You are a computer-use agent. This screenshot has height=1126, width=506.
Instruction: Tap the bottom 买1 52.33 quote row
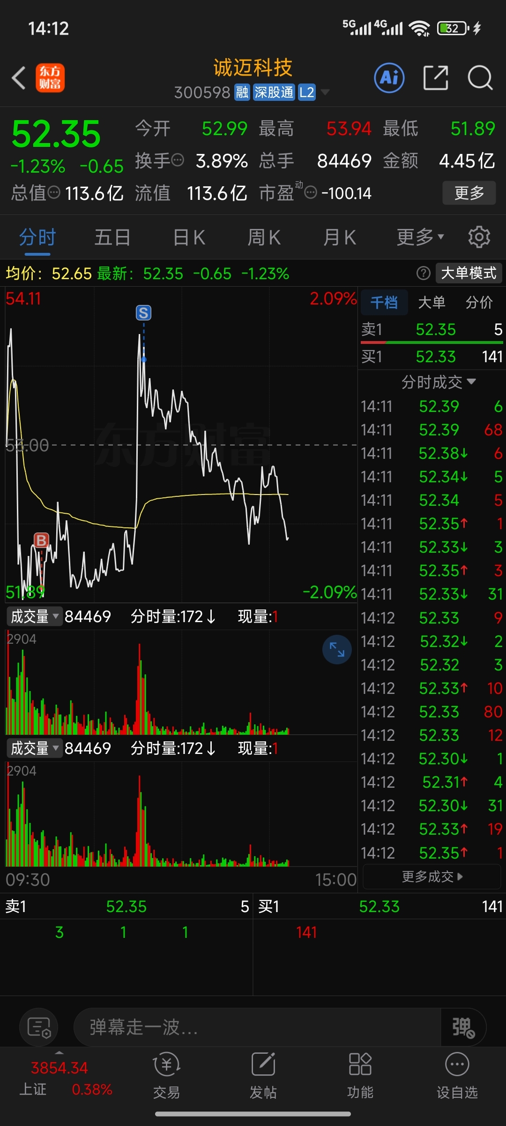380,906
